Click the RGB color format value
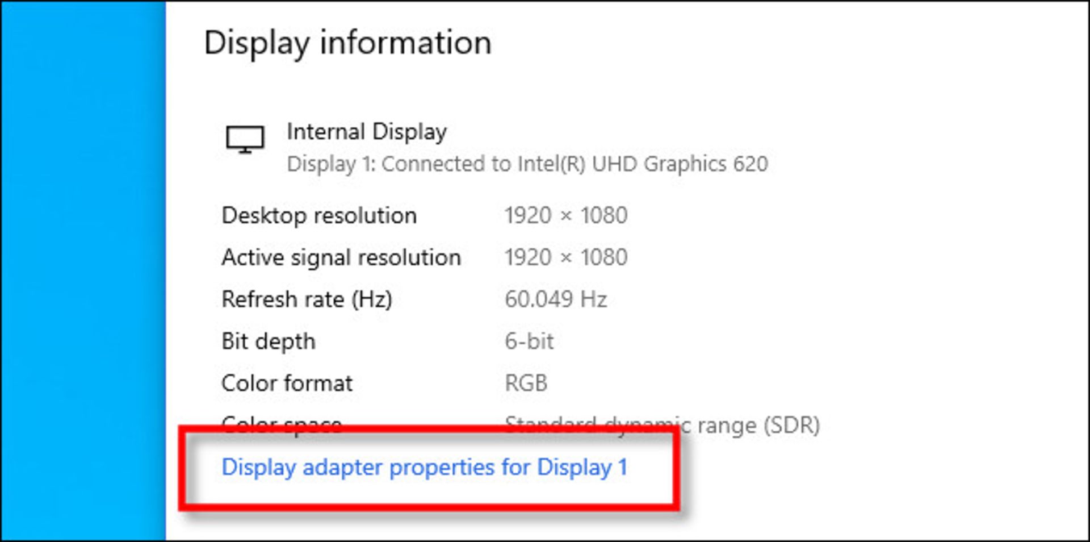The width and height of the screenshot is (1090, 542). (x=526, y=383)
